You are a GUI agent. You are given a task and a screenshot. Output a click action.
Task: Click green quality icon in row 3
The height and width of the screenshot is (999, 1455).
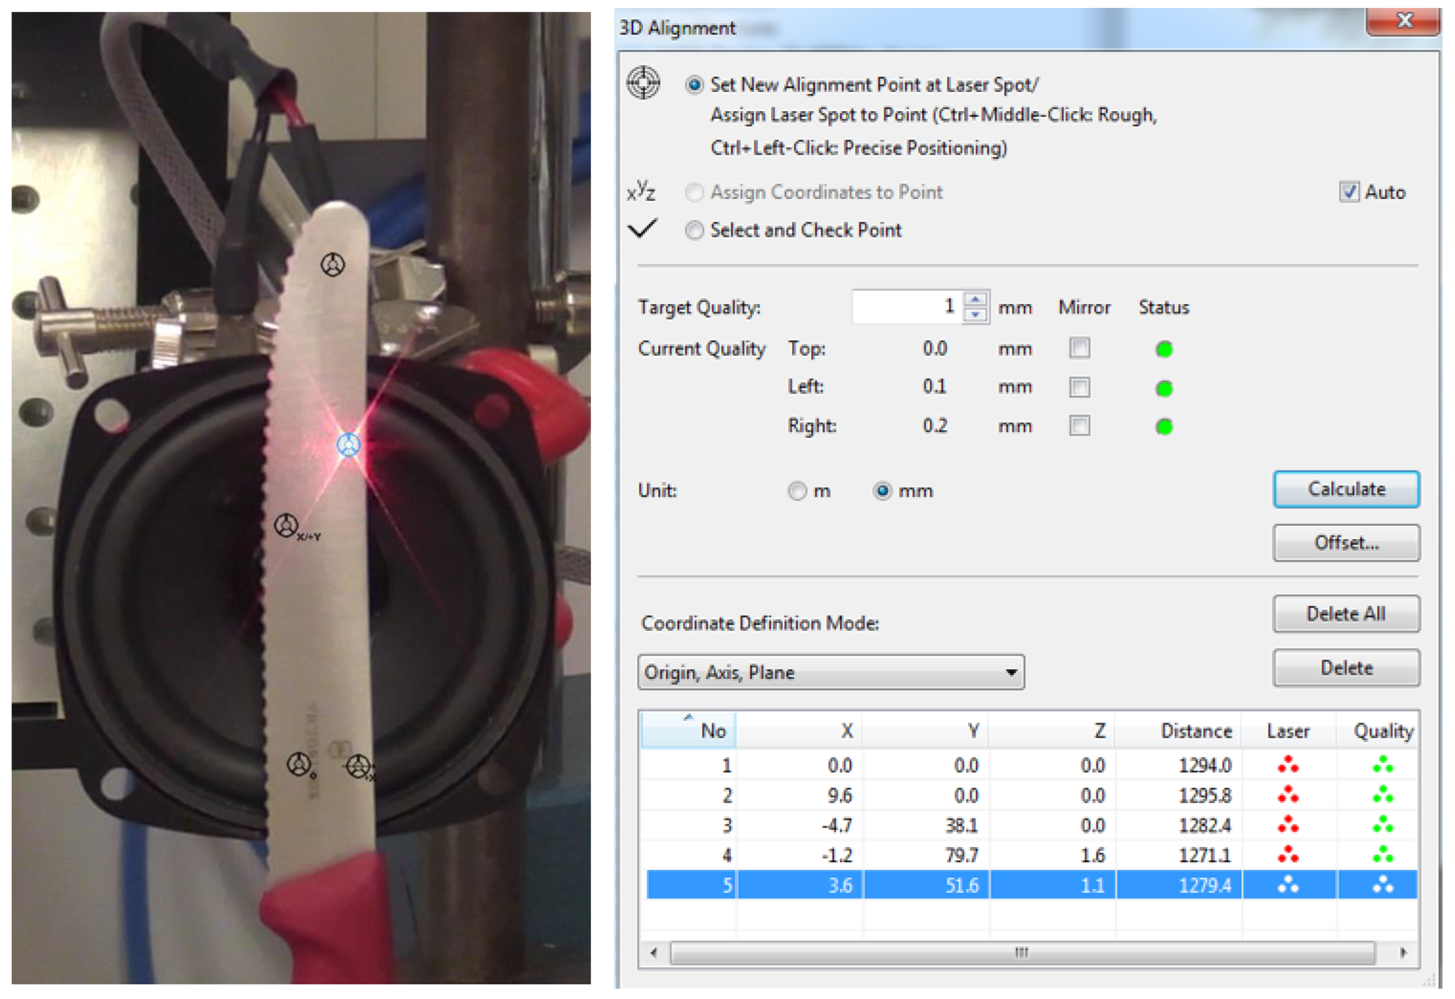click(x=1383, y=825)
